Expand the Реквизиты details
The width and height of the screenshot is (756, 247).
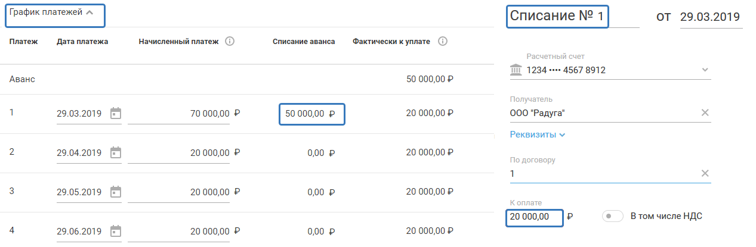[x=538, y=135]
